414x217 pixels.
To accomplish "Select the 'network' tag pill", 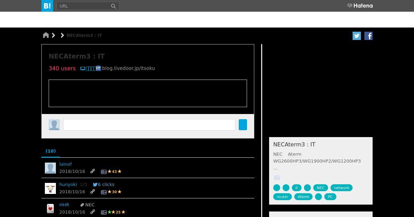I will point(342,188).
